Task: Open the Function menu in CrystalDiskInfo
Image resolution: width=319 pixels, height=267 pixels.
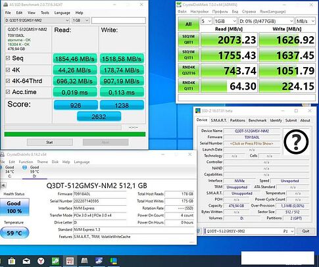Action: [x=26, y=162]
